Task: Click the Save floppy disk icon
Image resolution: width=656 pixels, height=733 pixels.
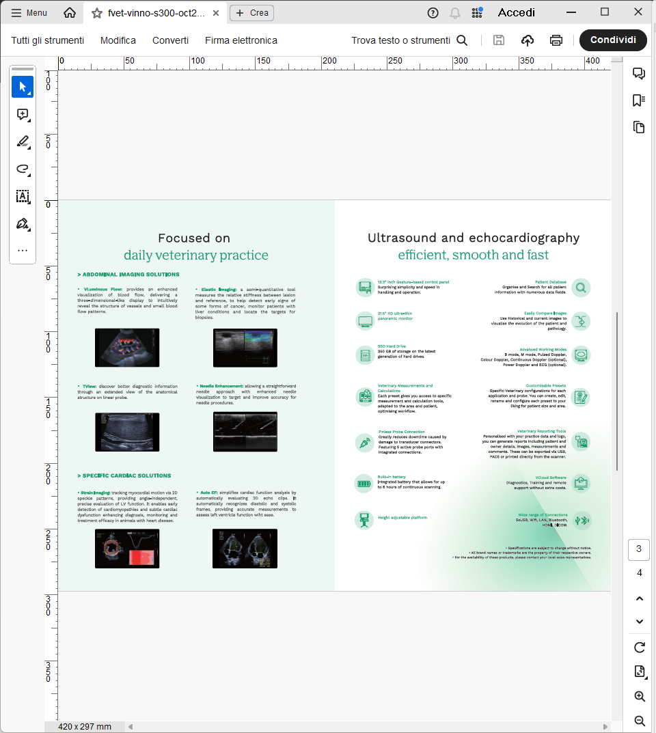Action: (x=499, y=40)
